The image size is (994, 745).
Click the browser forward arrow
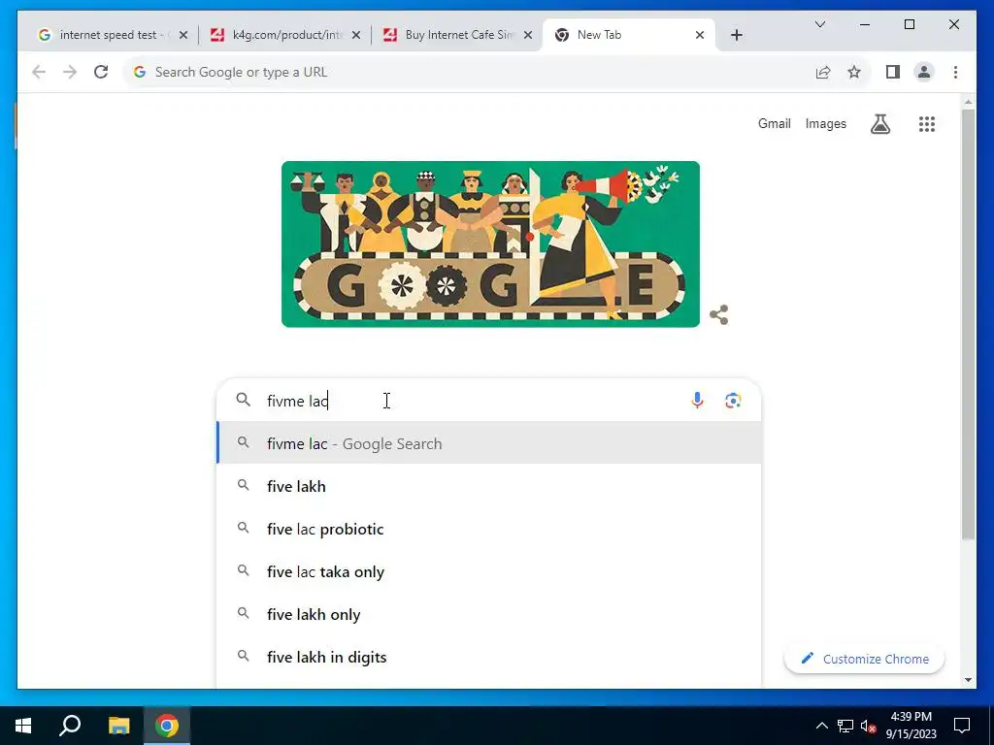70,72
